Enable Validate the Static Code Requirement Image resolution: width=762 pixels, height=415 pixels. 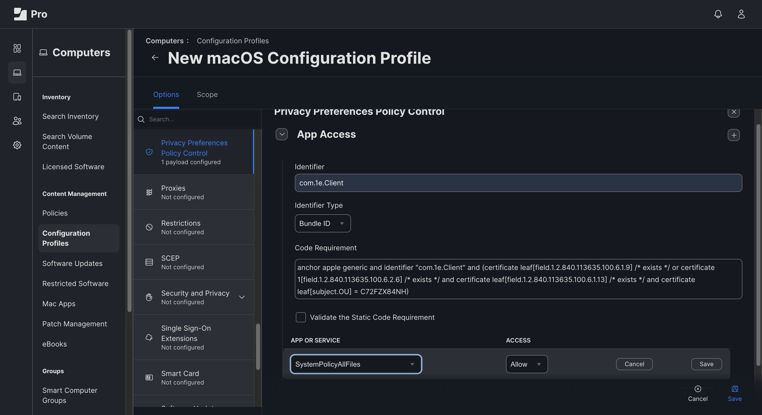(301, 317)
